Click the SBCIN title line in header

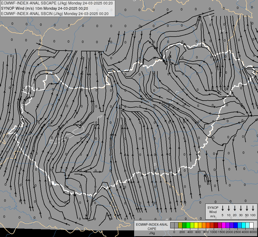pos(55,14)
